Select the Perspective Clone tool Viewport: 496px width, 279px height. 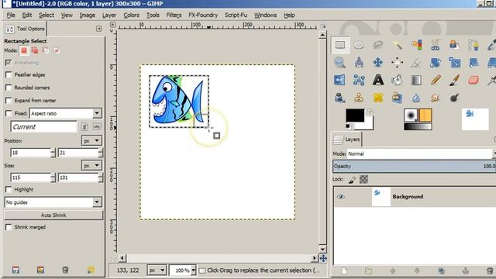point(398,98)
